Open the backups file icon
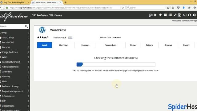 tap(180, 15)
